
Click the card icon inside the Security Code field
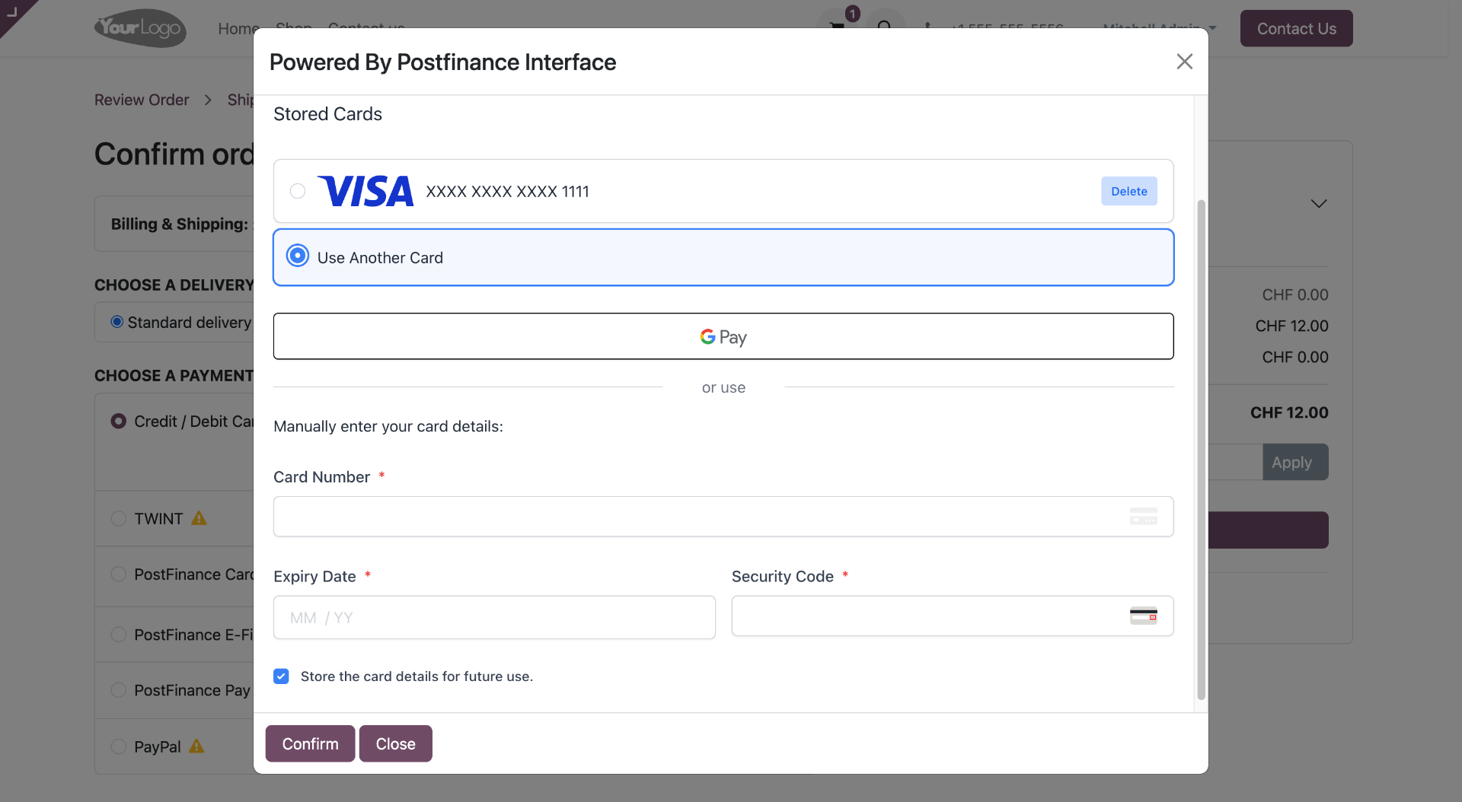coord(1144,616)
